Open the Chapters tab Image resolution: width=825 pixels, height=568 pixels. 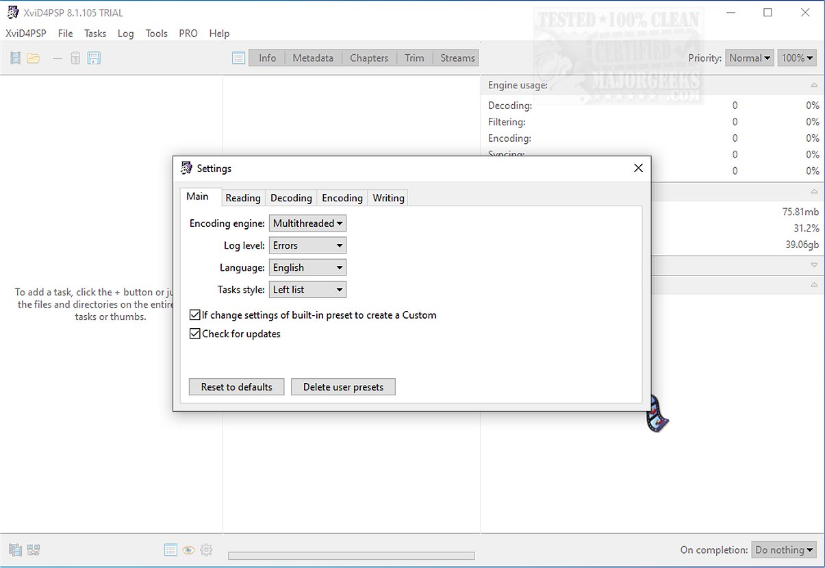(369, 58)
